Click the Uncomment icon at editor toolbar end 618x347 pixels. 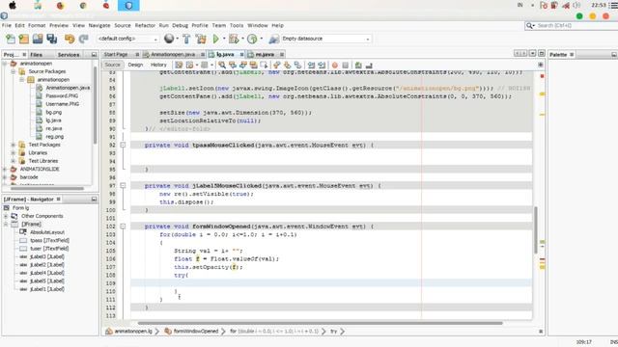pos(369,65)
